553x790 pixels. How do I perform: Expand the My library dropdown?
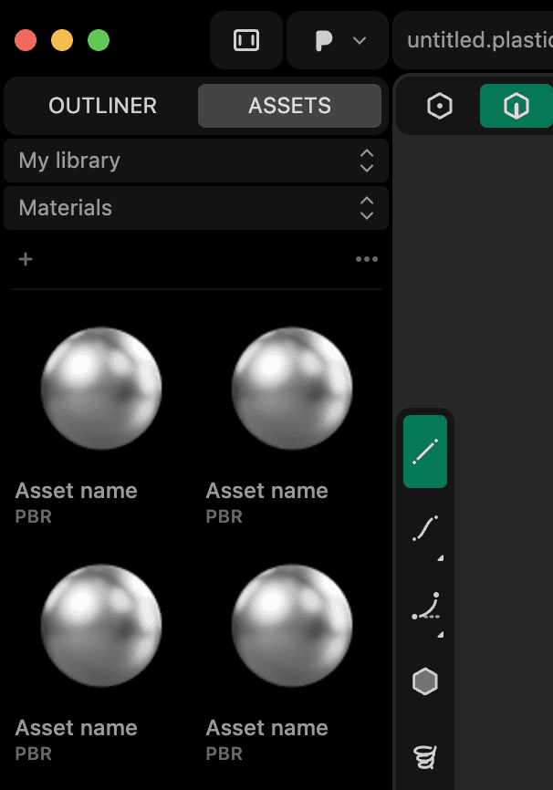click(196, 161)
